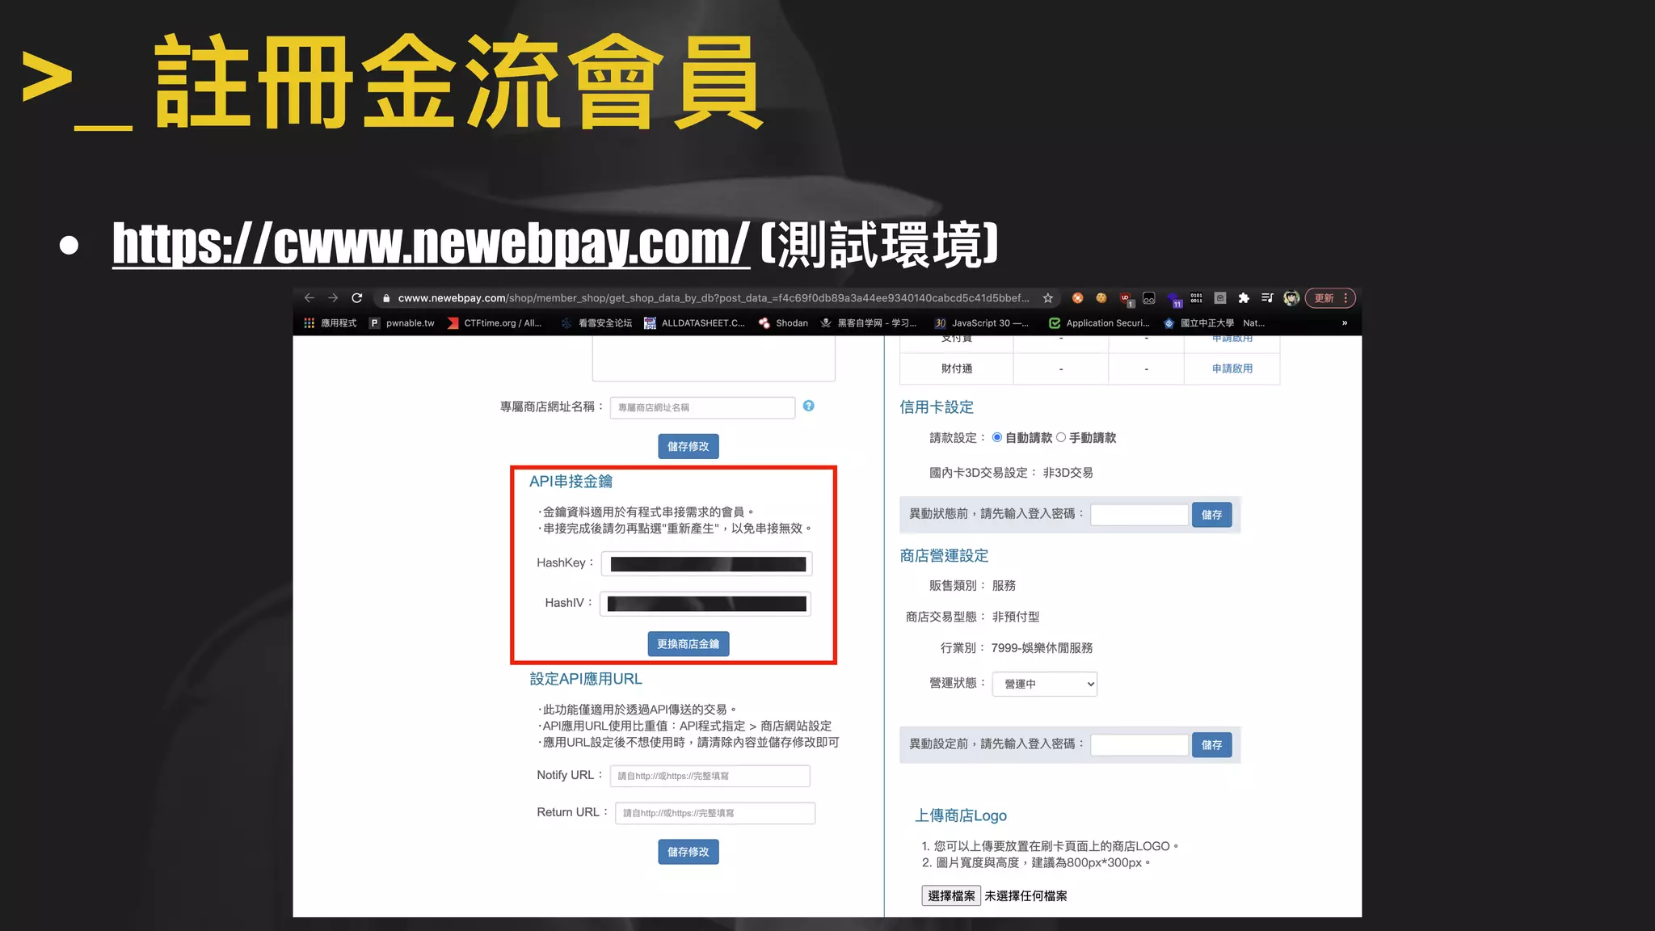Open the purple extension icon with badge 11
The height and width of the screenshot is (931, 1655).
coord(1174,300)
